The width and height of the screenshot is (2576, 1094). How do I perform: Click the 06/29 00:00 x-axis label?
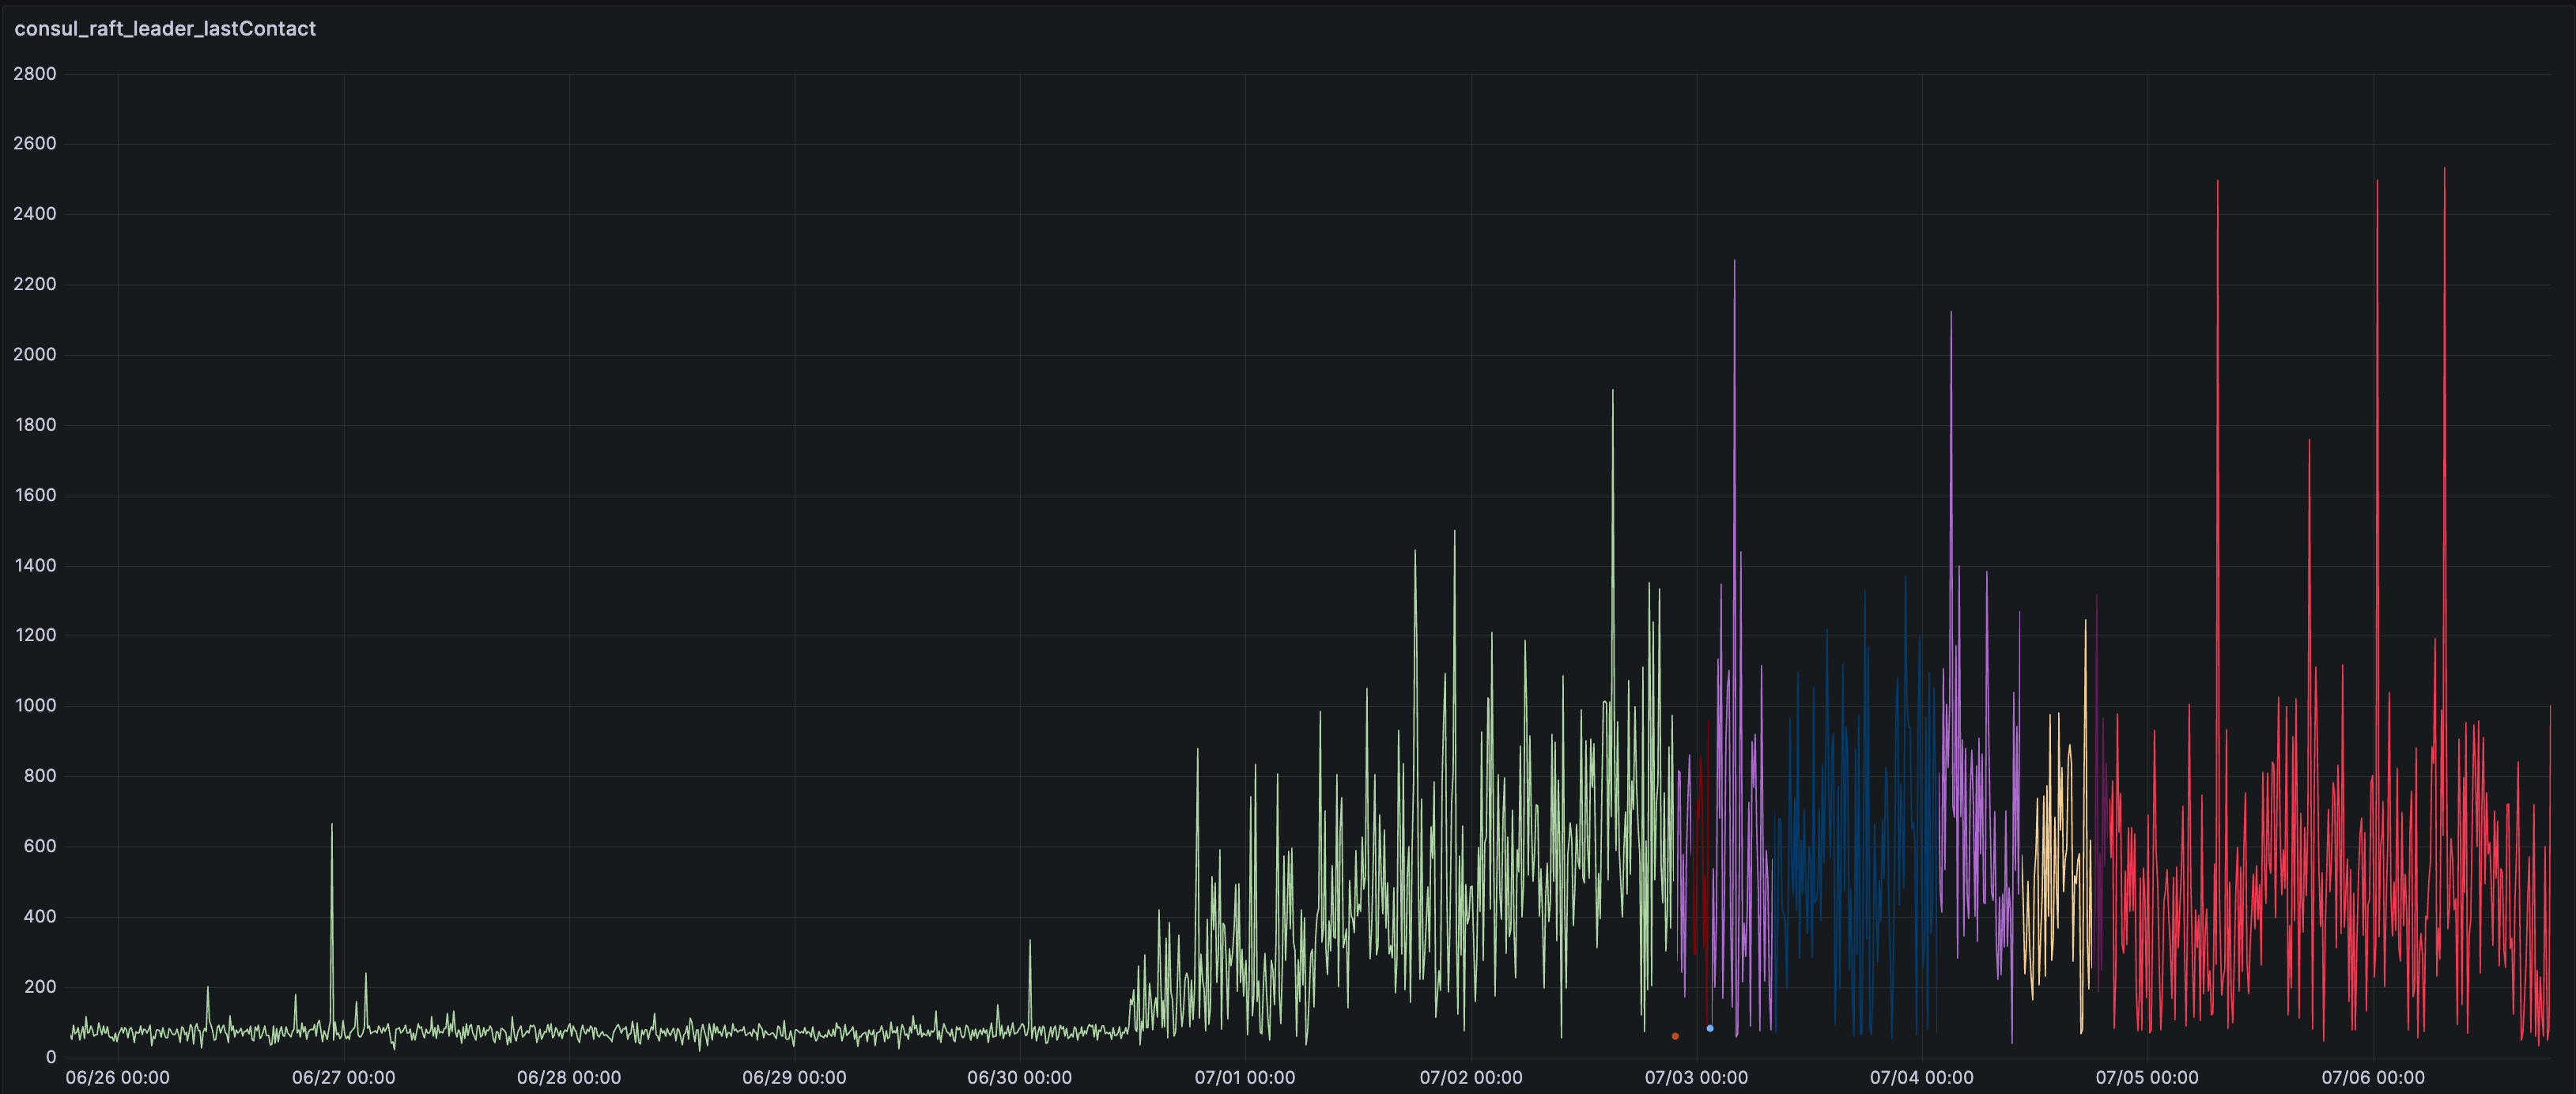pos(794,1077)
